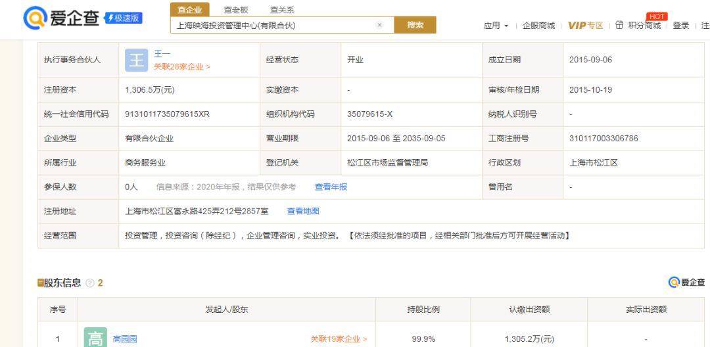Image resolution: width=710 pixels, height=347 pixels.
Task: Click the VIP专区 icon
Action: click(585, 26)
